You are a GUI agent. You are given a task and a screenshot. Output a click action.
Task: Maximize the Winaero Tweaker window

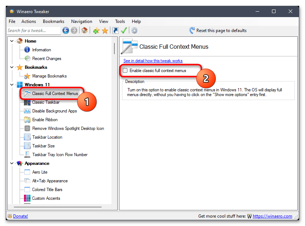pos(274,12)
